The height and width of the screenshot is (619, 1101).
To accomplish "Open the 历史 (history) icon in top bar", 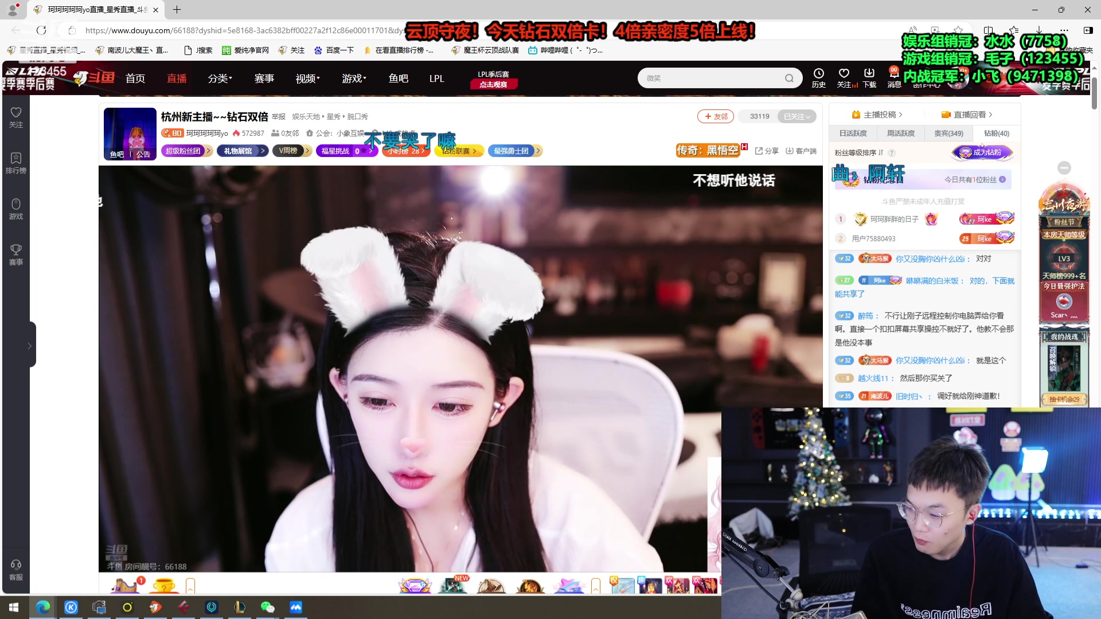I will click(x=819, y=78).
